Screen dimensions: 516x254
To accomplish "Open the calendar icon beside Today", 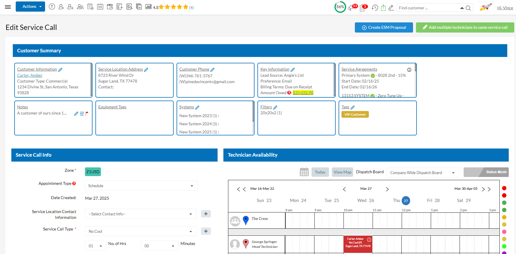I will point(304,172).
